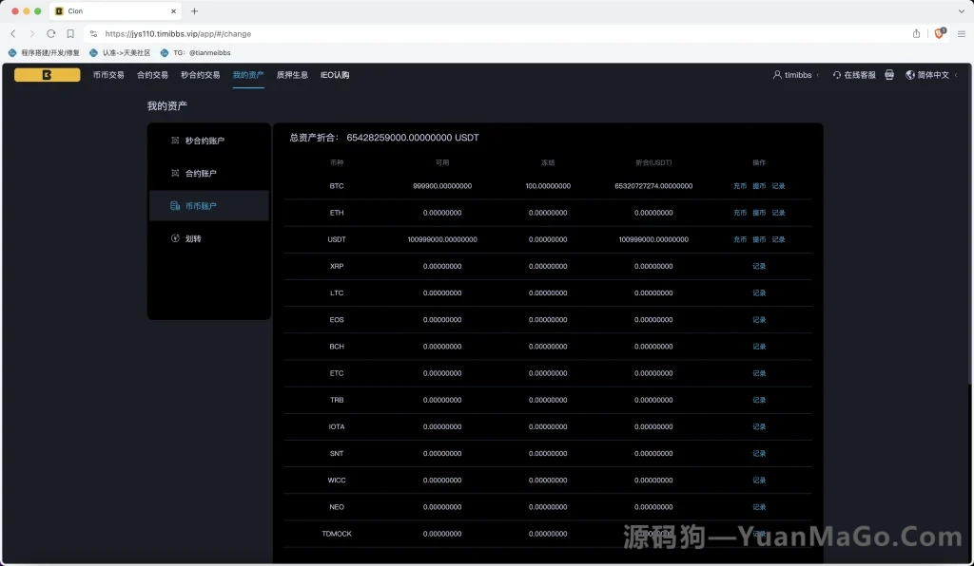974x566 pixels.
Task: Click the browser reload page button
Action: point(50,33)
